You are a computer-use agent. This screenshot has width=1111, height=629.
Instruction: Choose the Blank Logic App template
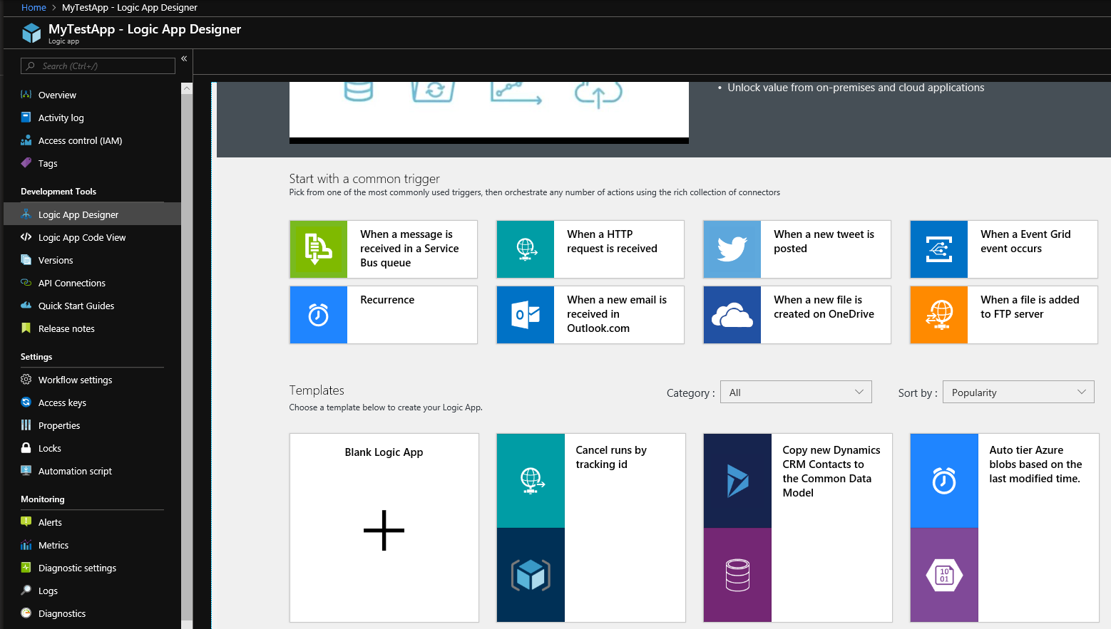384,528
